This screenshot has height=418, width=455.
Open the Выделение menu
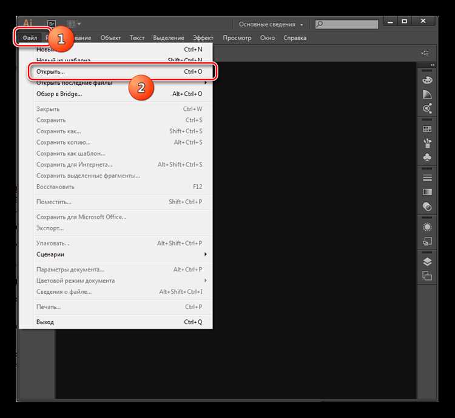169,38
